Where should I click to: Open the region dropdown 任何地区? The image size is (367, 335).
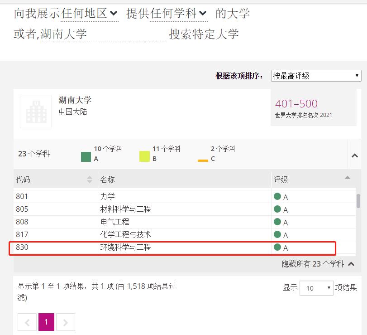[90, 14]
